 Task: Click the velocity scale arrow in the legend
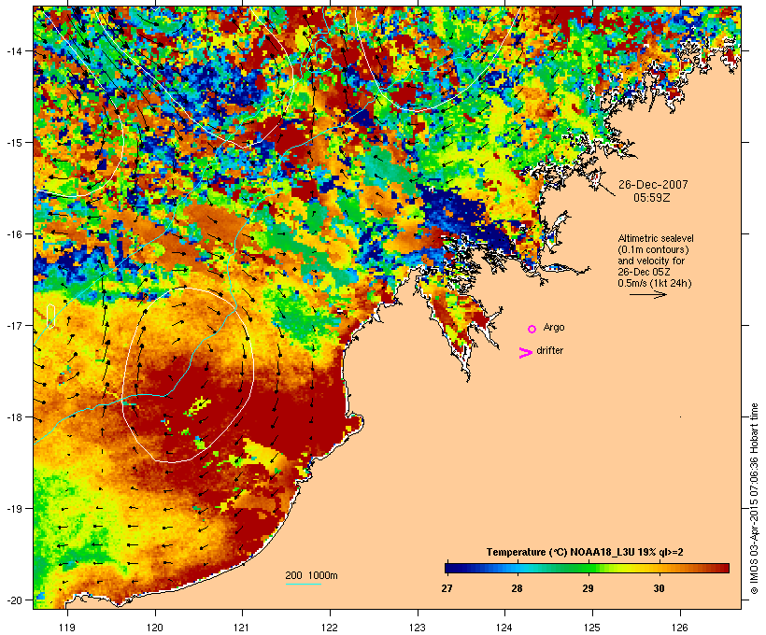coord(647,294)
